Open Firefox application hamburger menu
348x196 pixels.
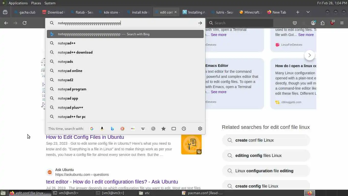(342, 23)
